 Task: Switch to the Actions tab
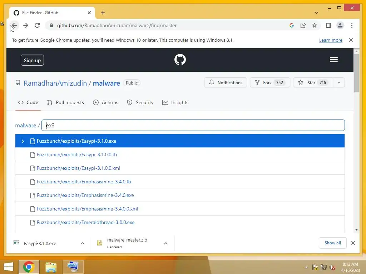[x=105, y=102]
